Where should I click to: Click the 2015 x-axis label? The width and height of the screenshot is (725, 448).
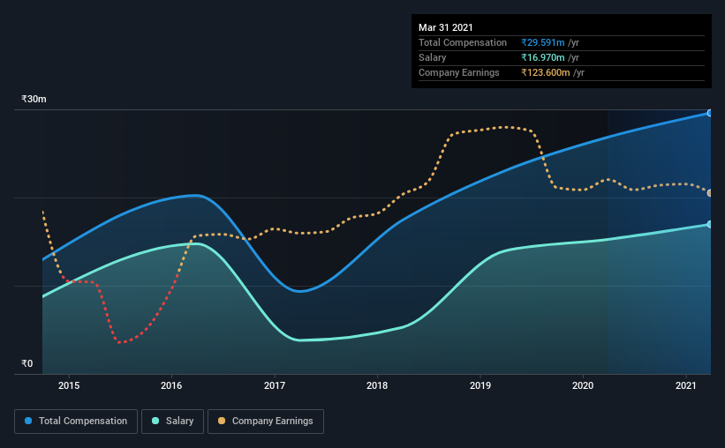click(69, 385)
